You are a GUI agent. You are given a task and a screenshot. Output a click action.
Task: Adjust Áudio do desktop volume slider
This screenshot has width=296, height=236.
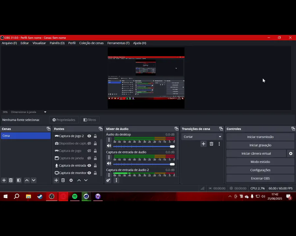click(x=144, y=147)
